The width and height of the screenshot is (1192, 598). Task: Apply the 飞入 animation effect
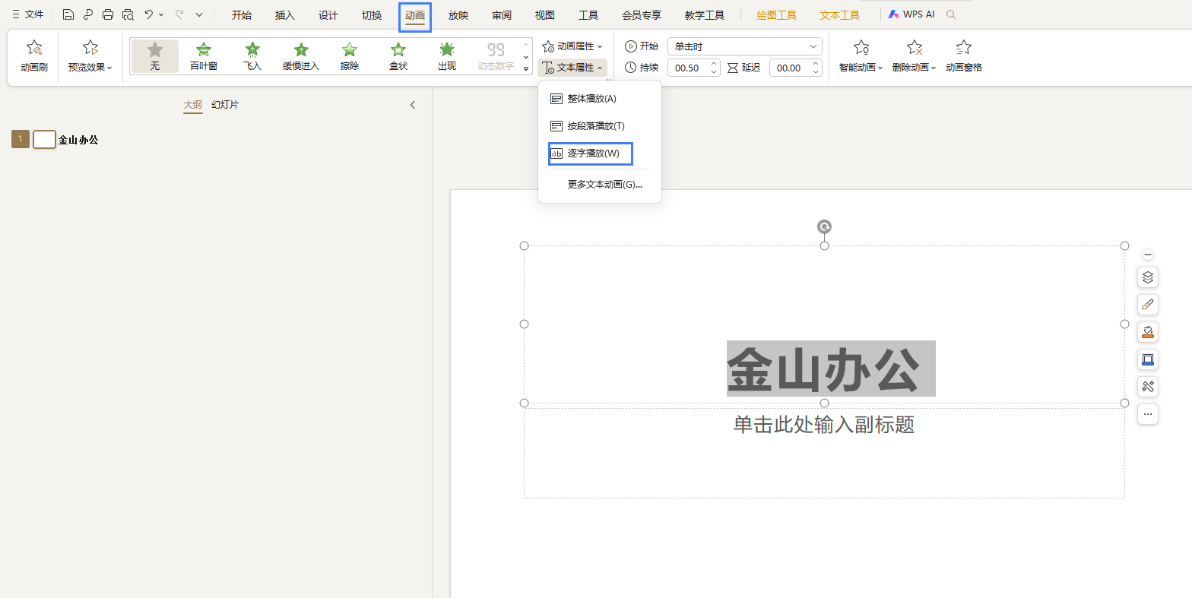pyautogui.click(x=252, y=57)
